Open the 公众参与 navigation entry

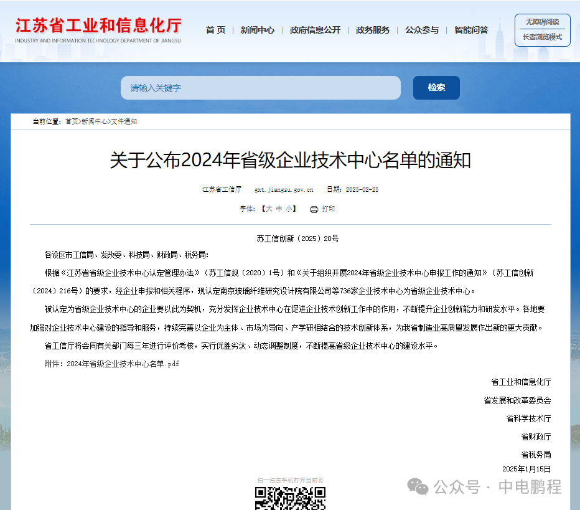pyautogui.click(x=421, y=29)
